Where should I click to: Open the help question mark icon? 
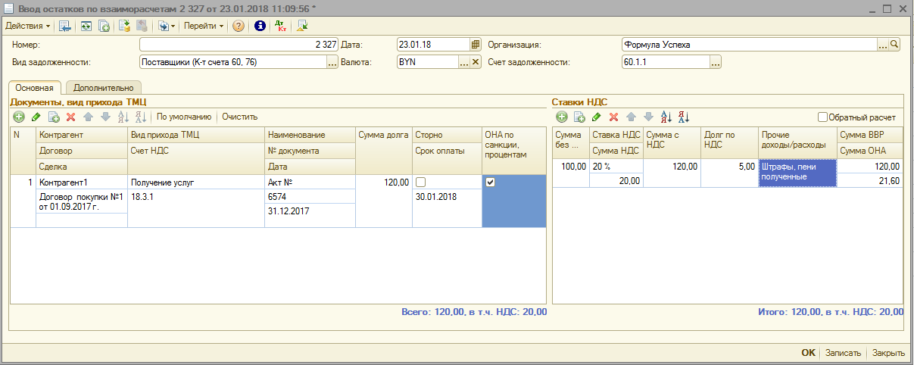click(239, 26)
